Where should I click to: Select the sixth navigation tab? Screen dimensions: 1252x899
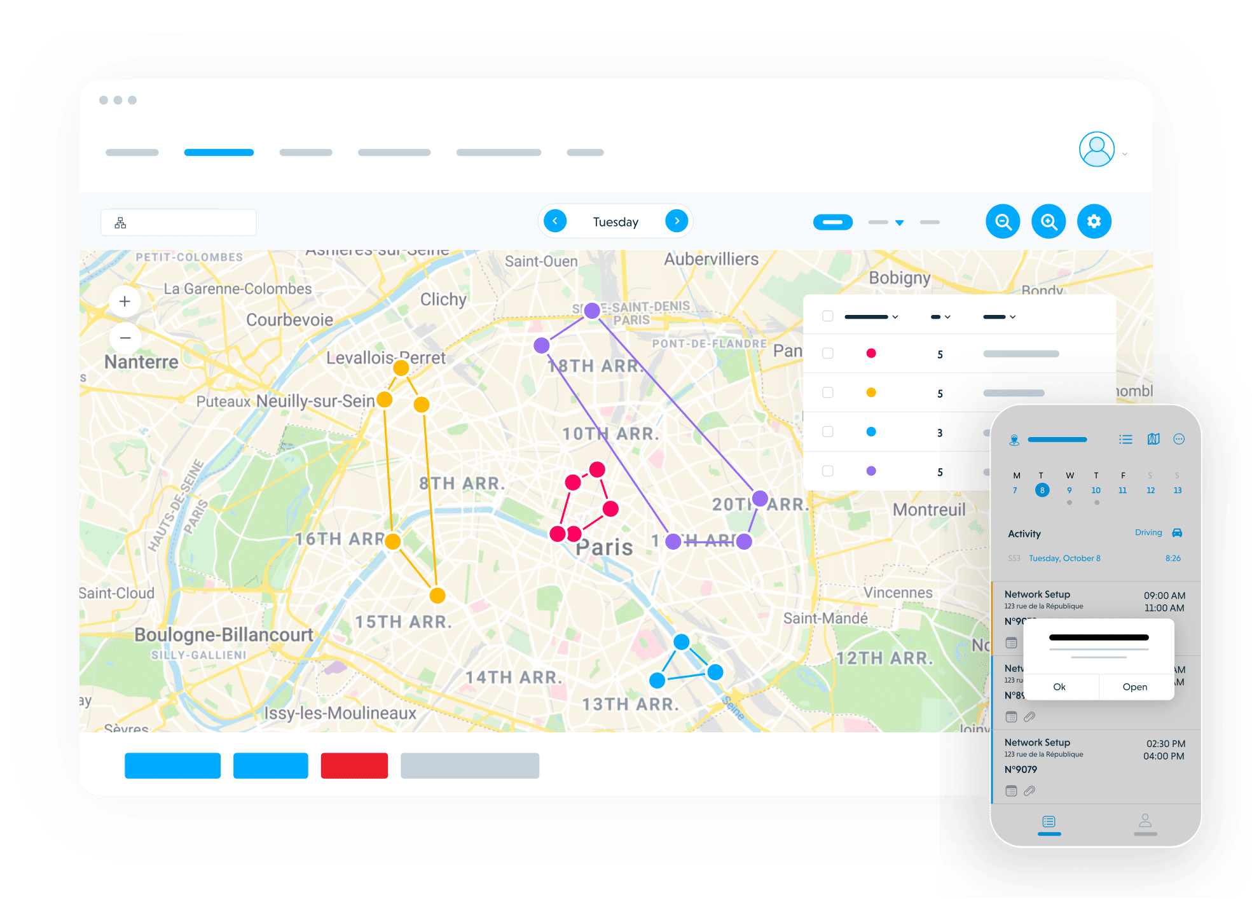pos(585,153)
